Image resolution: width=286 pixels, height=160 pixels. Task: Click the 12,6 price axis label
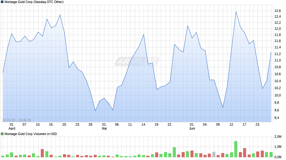click(x=277, y=11)
